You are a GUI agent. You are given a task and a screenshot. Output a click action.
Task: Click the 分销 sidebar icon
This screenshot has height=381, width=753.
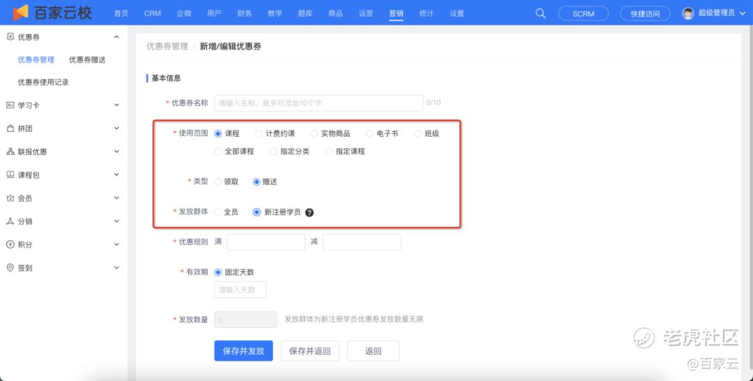coord(10,221)
